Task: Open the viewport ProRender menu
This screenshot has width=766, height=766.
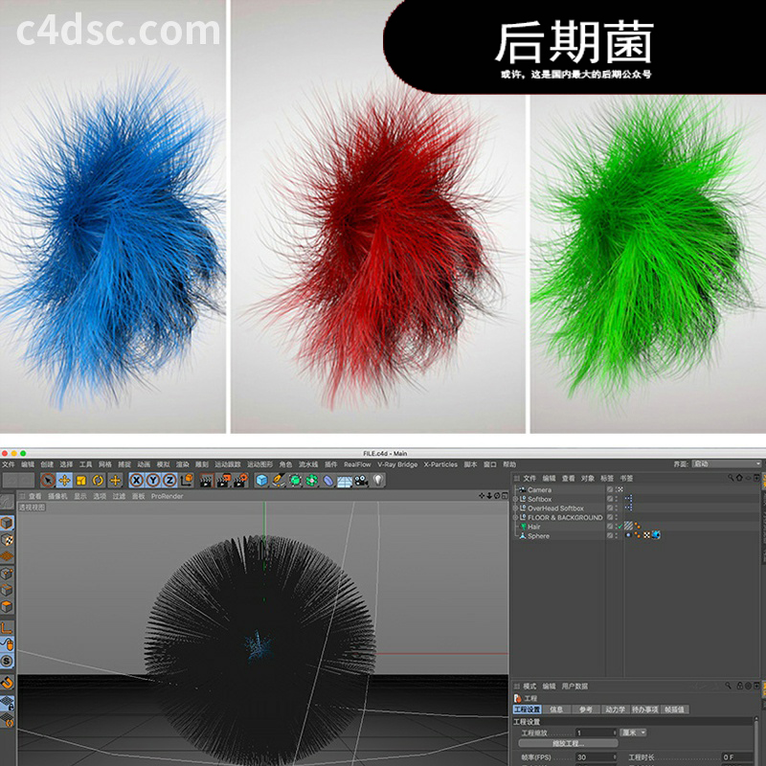Action: point(167,496)
